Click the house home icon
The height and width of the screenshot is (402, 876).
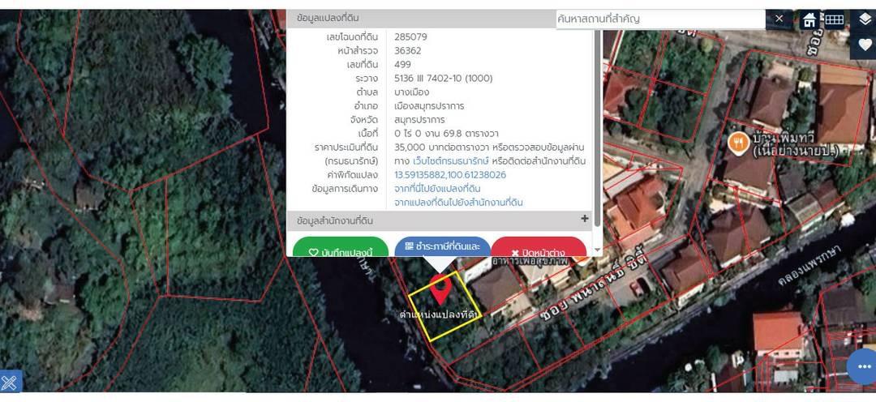809,20
